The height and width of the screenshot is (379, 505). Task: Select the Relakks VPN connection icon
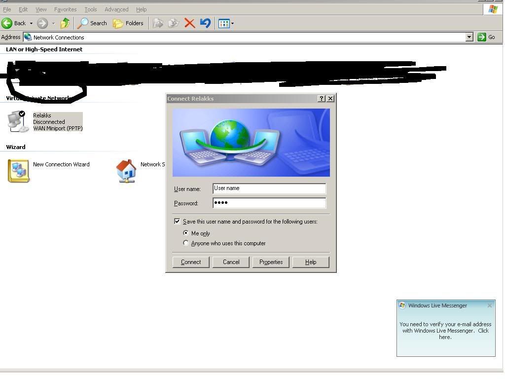point(18,121)
